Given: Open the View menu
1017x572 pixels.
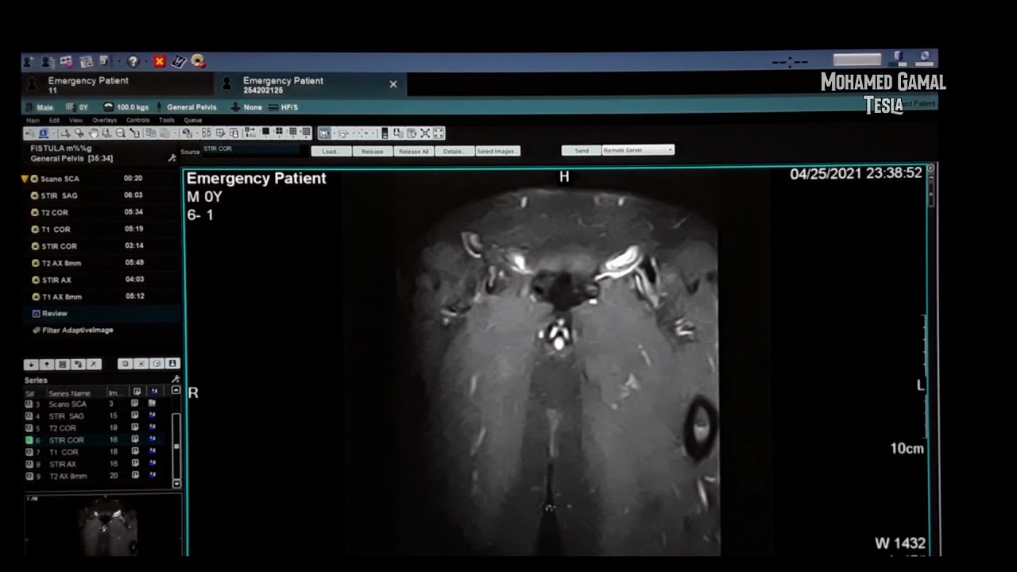Looking at the screenshot, I should (75, 120).
